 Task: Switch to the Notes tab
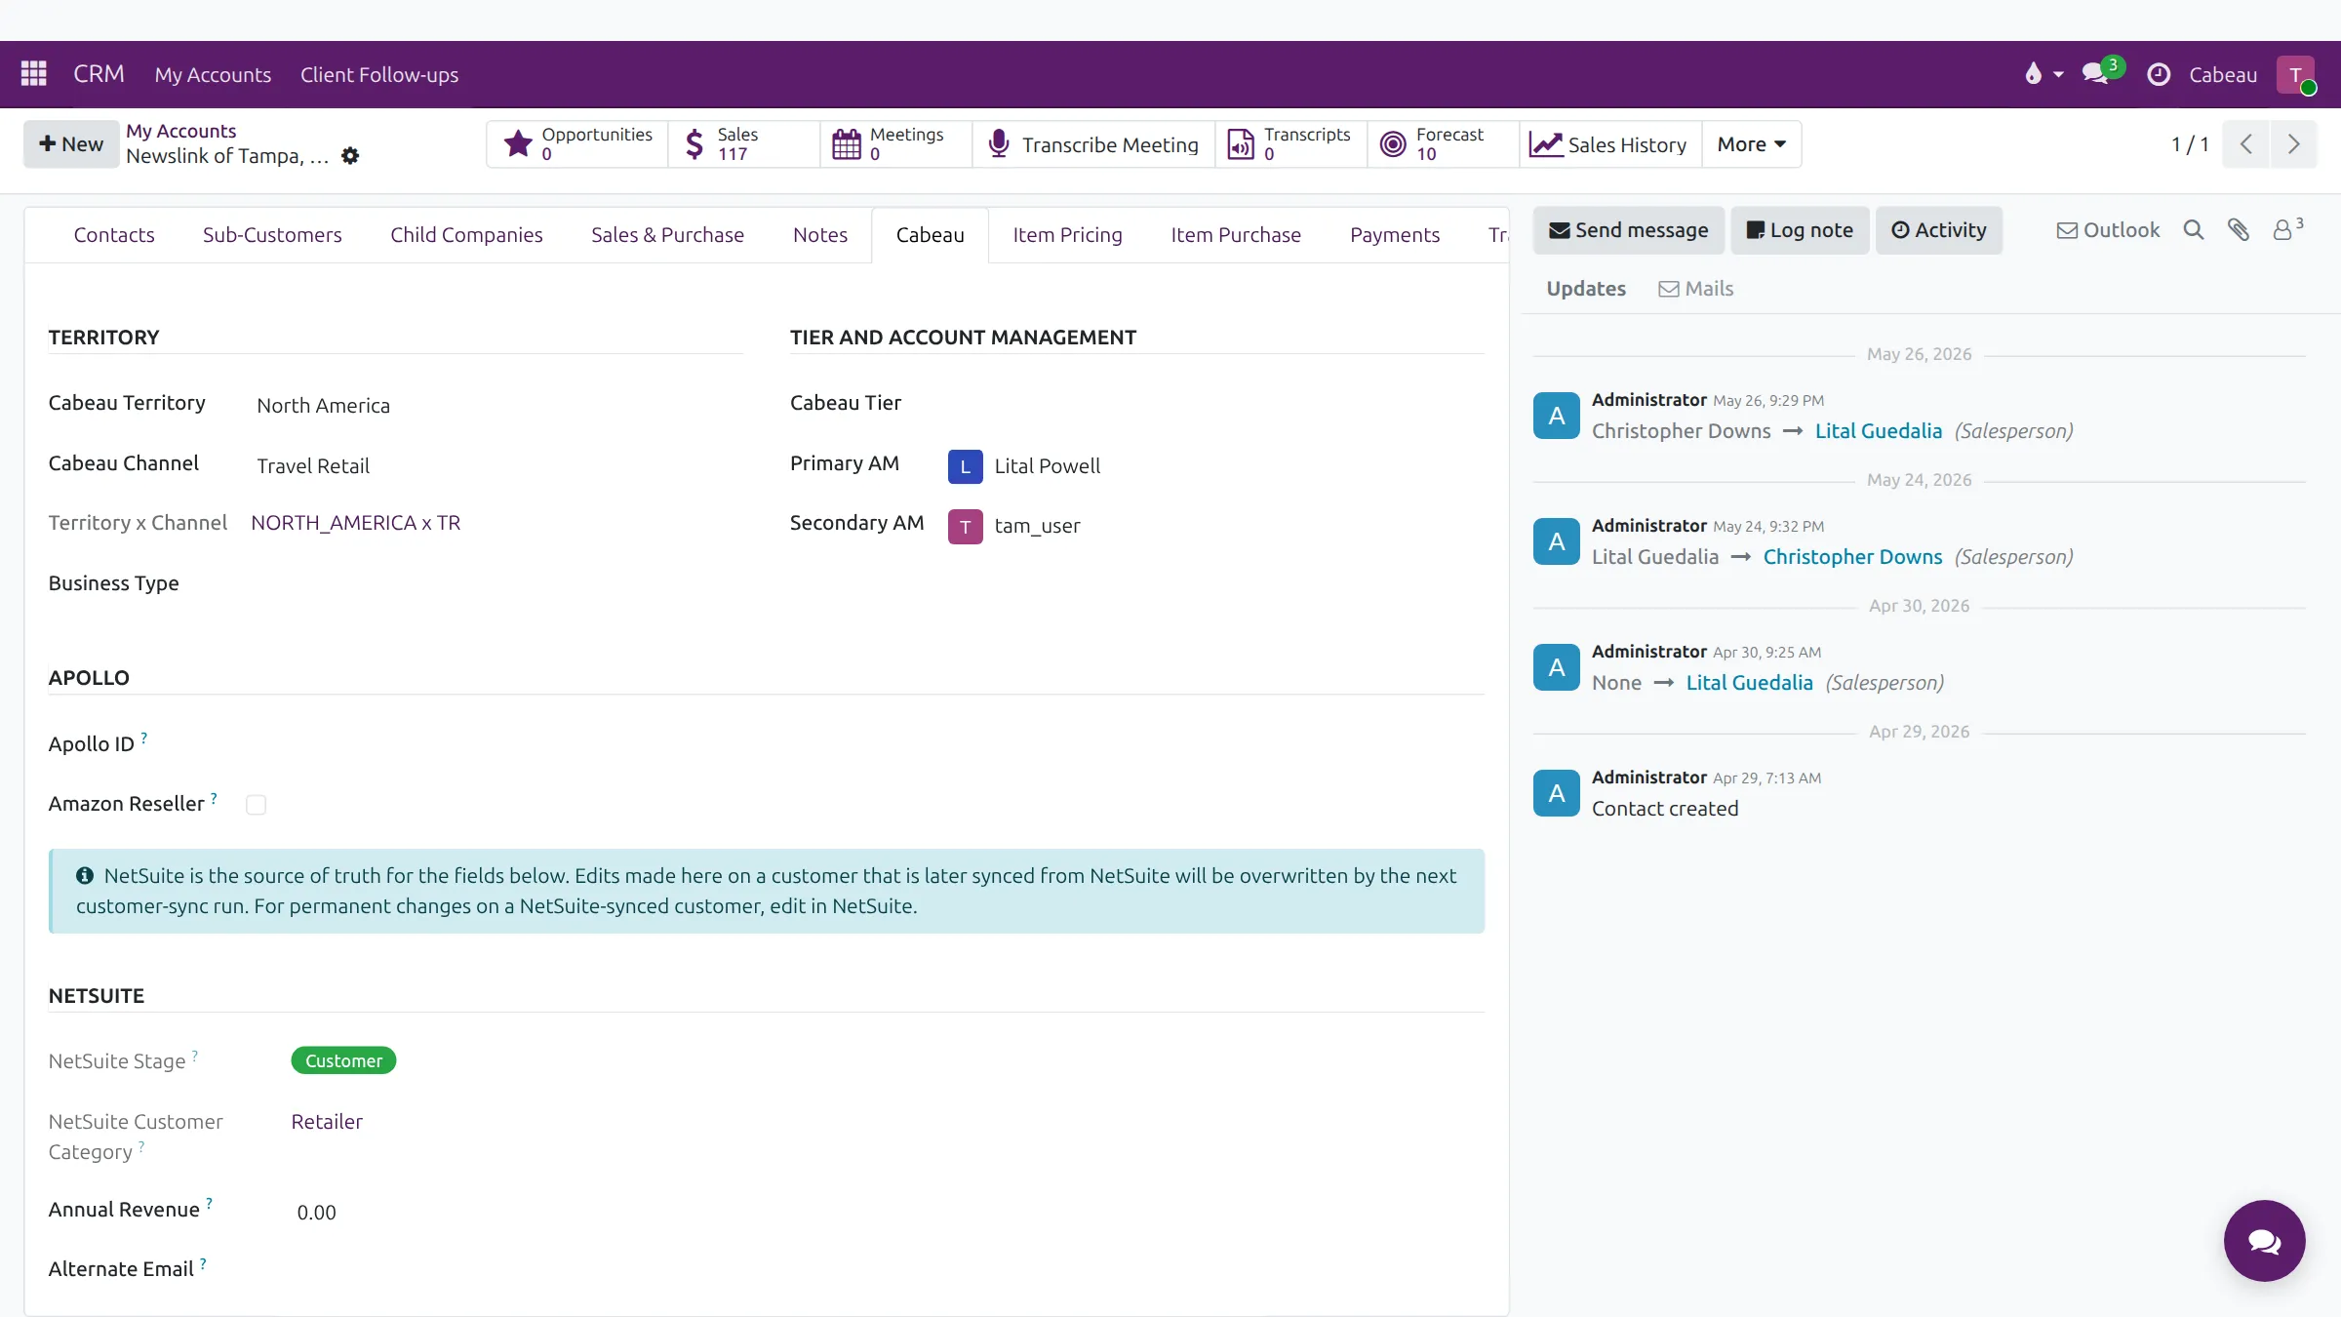click(x=820, y=235)
